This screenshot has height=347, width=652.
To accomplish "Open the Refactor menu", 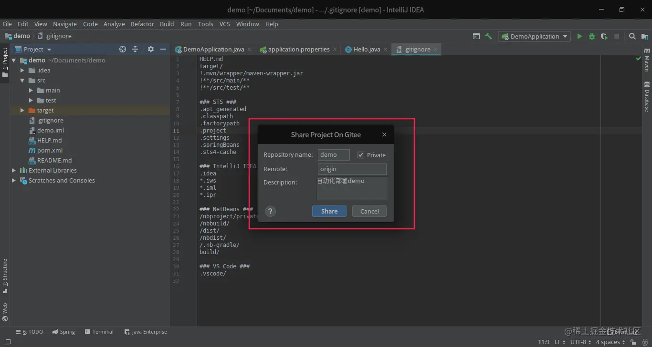I will [143, 24].
